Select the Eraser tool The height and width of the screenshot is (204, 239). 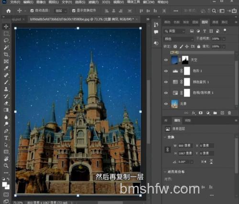6,103
